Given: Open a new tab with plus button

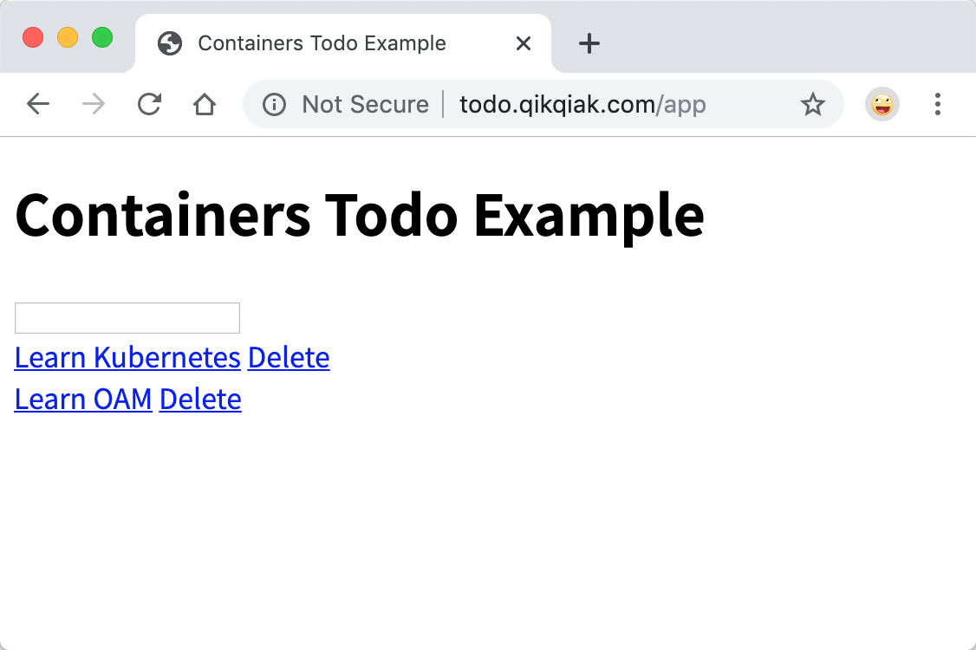Looking at the screenshot, I should pos(589,43).
